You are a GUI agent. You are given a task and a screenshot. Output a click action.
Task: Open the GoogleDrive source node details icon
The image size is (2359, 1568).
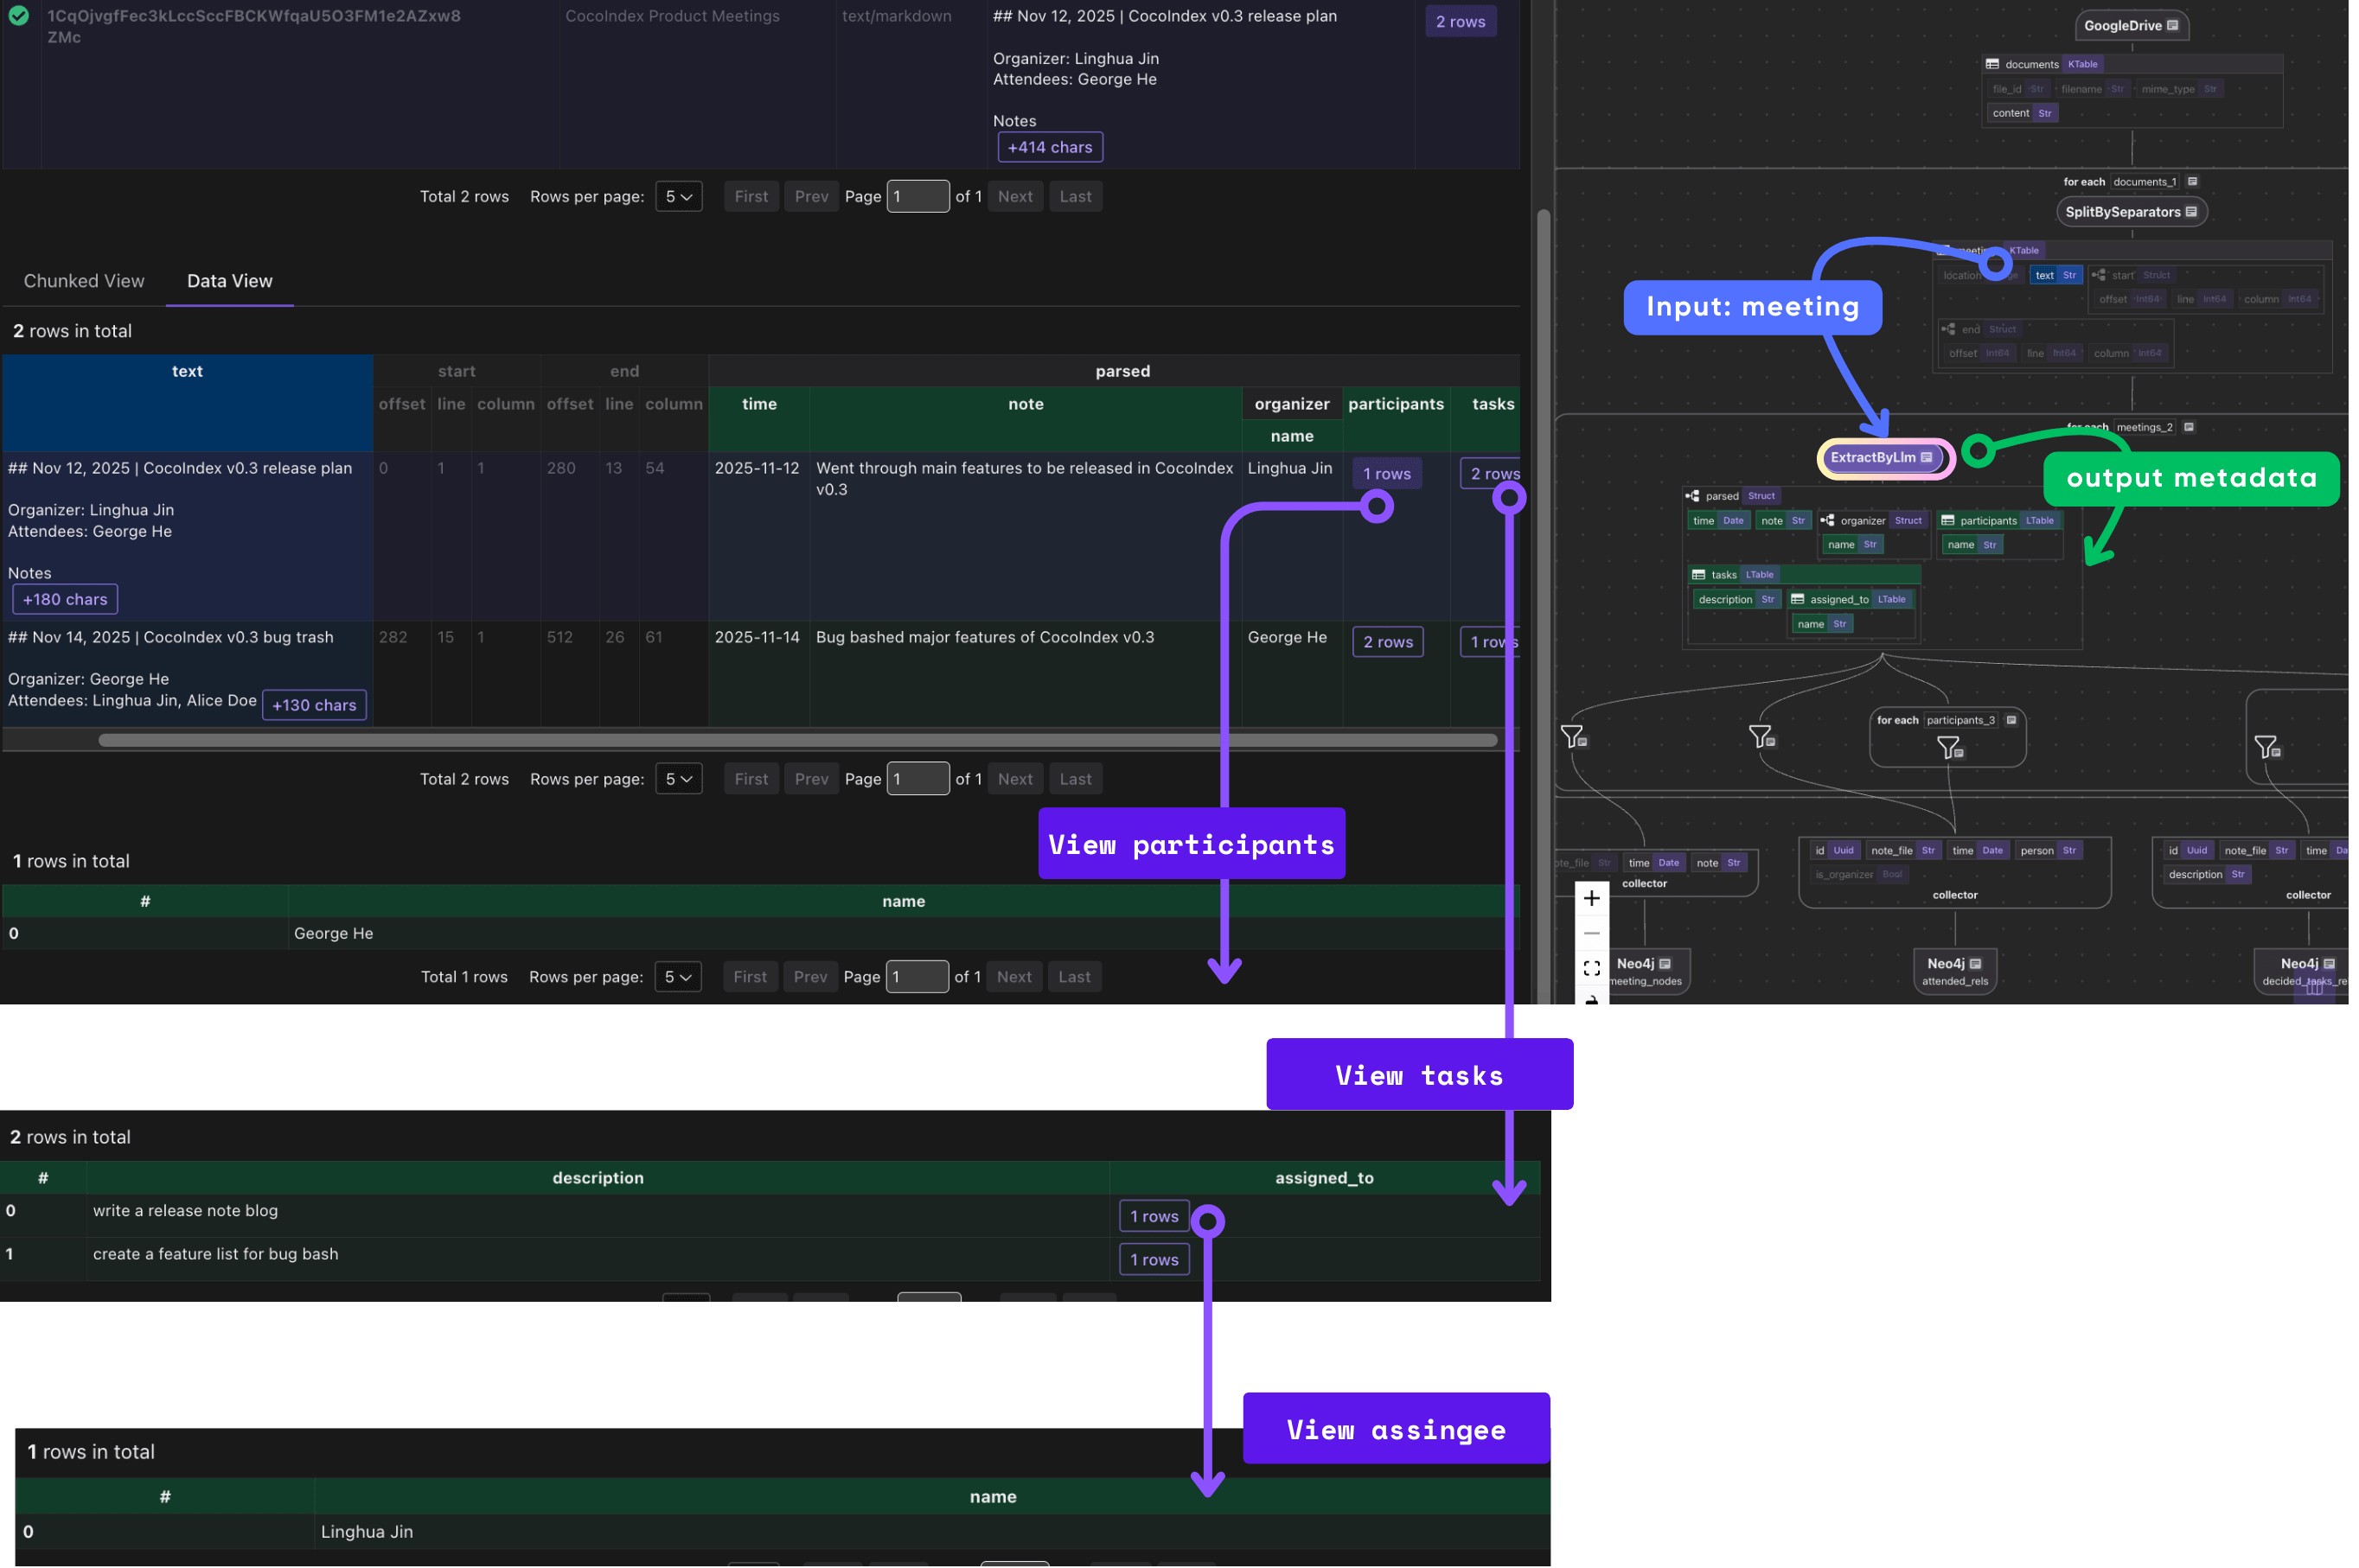[x=2173, y=26]
